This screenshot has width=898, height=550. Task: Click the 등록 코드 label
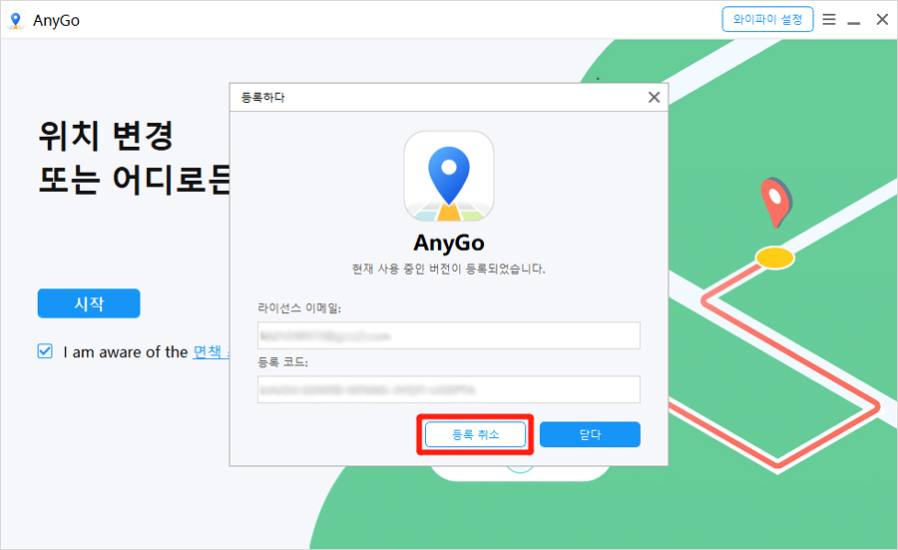point(283,362)
